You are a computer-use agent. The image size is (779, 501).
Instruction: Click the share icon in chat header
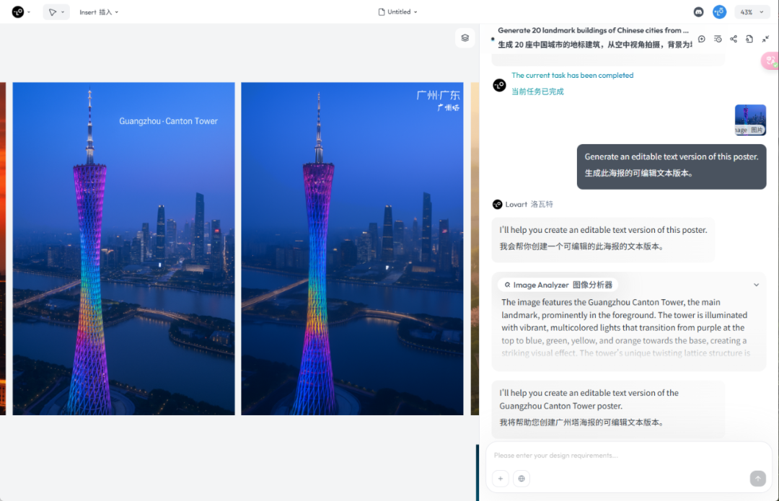click(x=734, y=39)
